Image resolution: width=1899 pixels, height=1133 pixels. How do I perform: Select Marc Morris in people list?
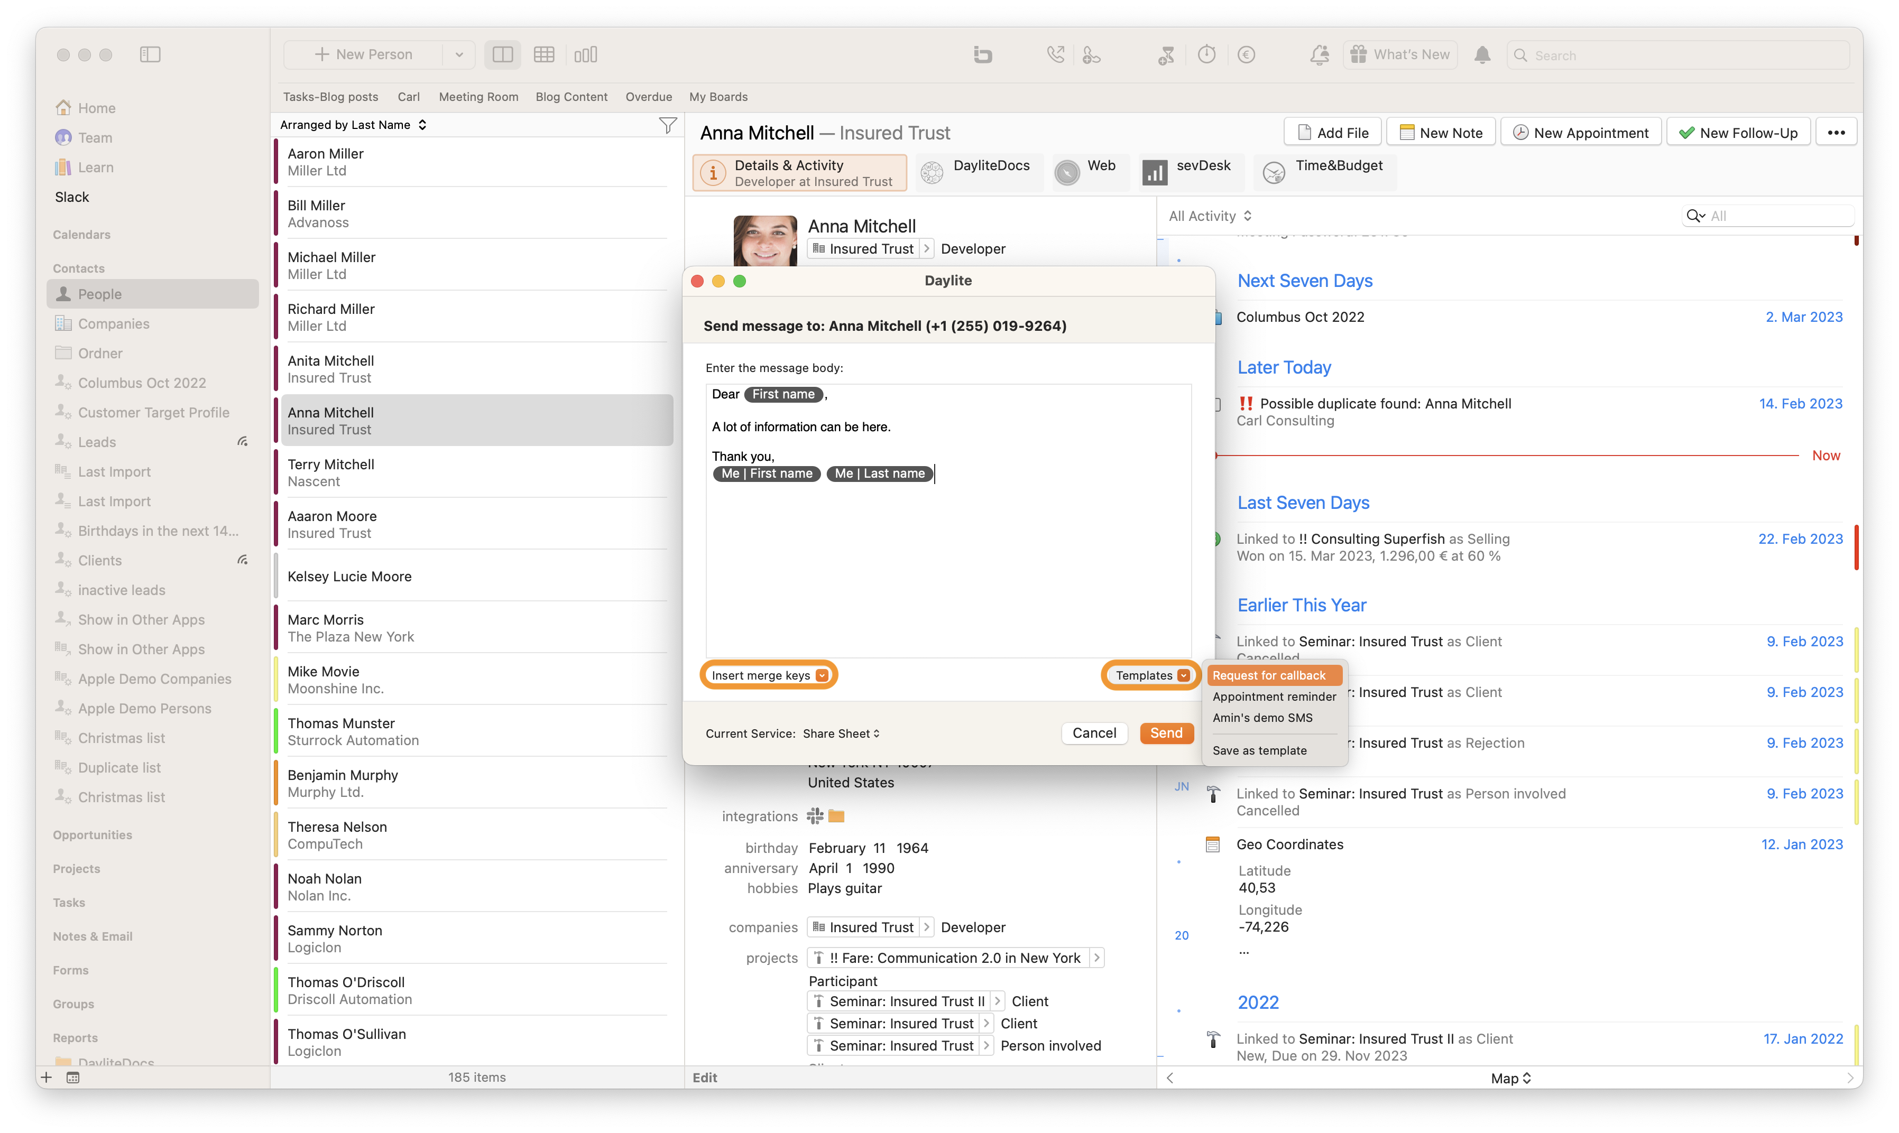coord(476,628)
